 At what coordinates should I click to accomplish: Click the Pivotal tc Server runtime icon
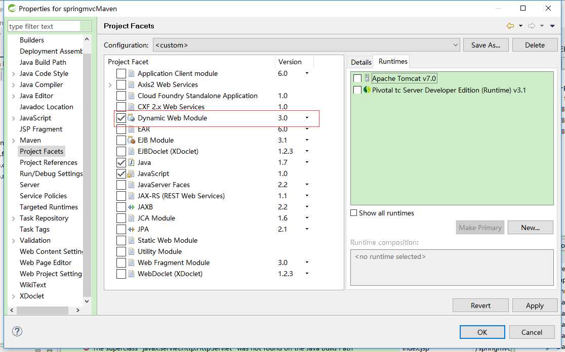(x=367, y=90)
